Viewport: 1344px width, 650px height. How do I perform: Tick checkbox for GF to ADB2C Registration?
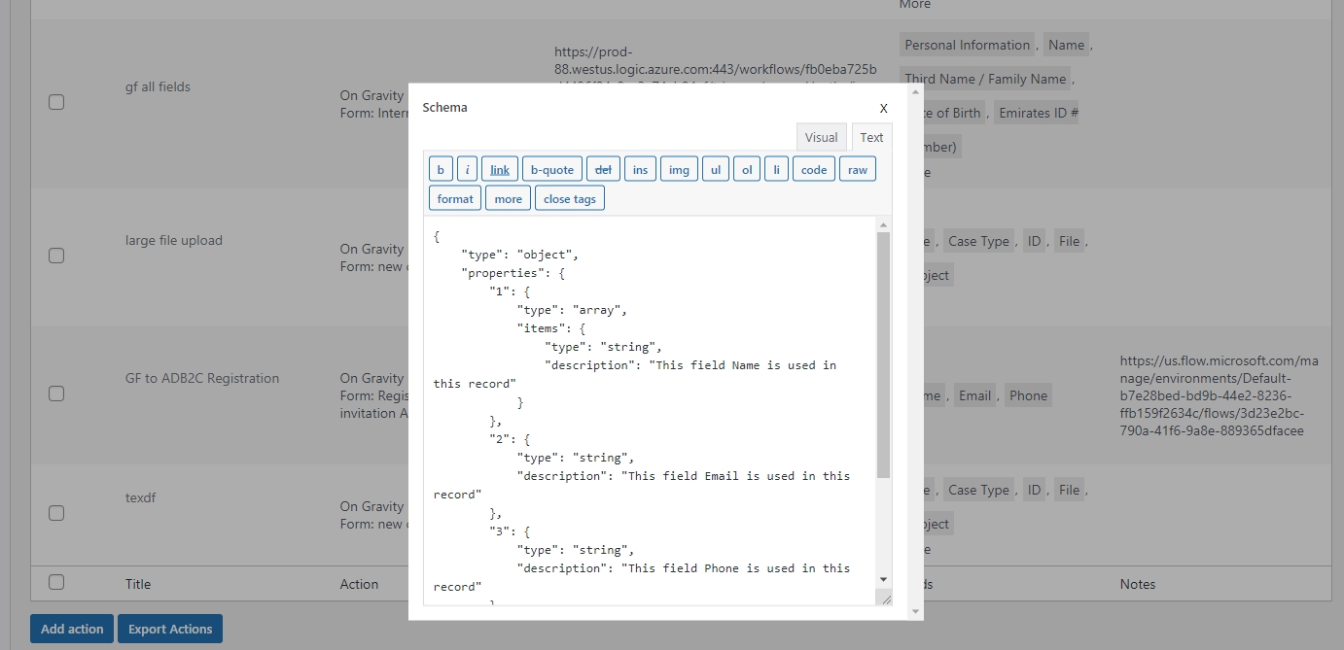(56, 393)
